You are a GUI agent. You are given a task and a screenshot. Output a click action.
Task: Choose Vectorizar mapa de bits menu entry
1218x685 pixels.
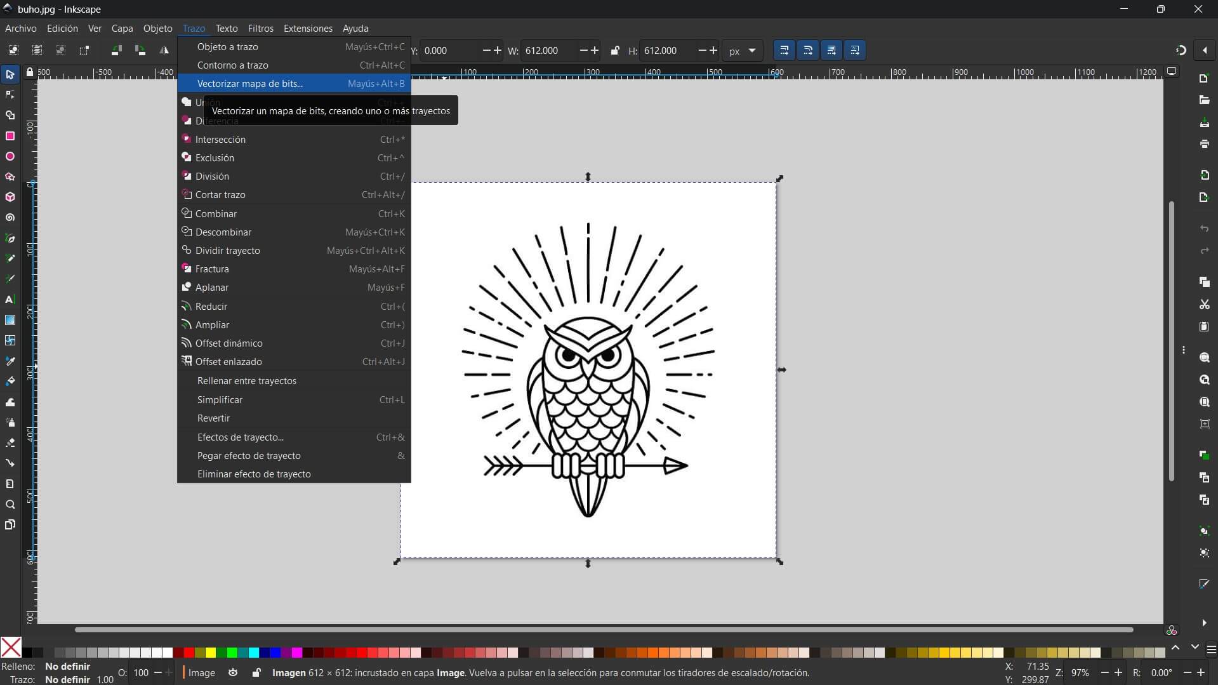250,84
